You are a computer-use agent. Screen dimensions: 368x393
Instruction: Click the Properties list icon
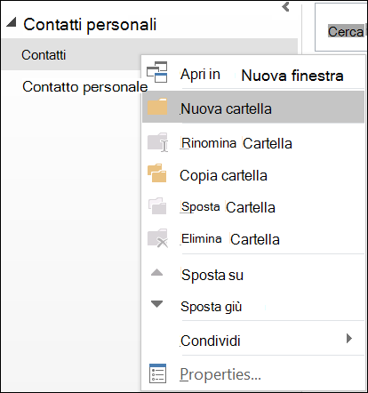pyautogui.click(x=157, y=373)
